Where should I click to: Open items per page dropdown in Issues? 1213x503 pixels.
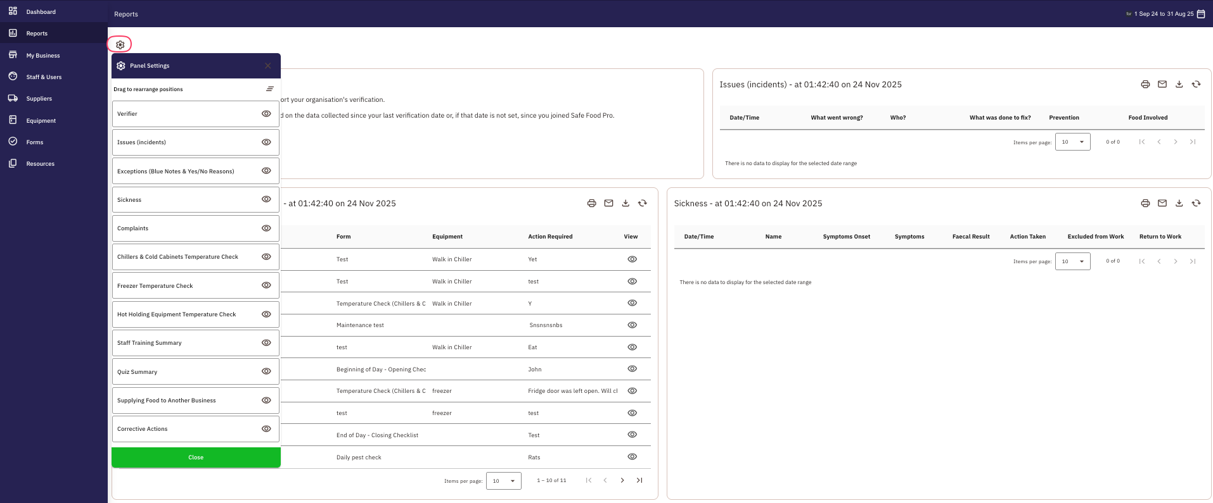tap(1072, 142)
